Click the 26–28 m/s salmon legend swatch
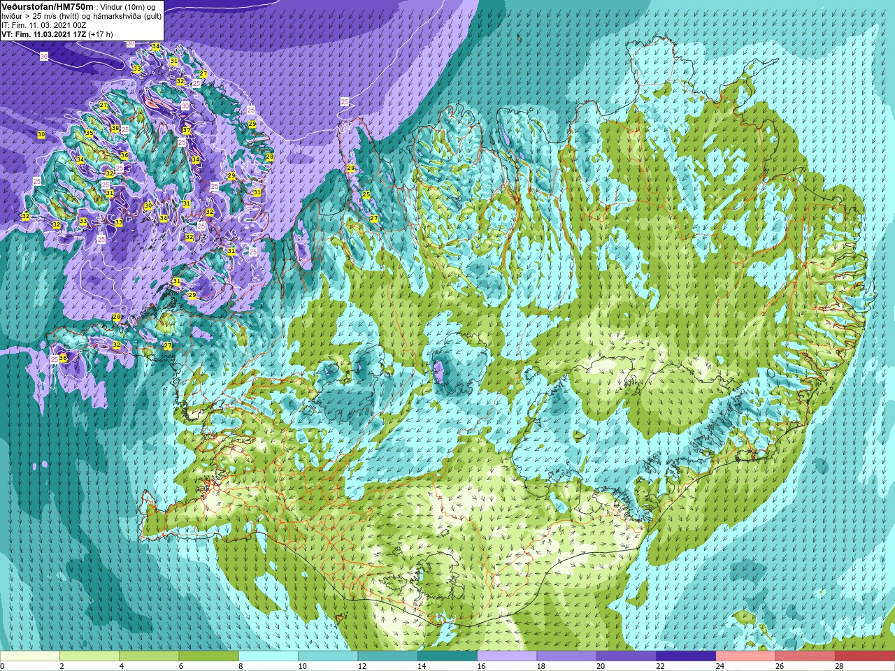895x671 pixels. point(805,656)
